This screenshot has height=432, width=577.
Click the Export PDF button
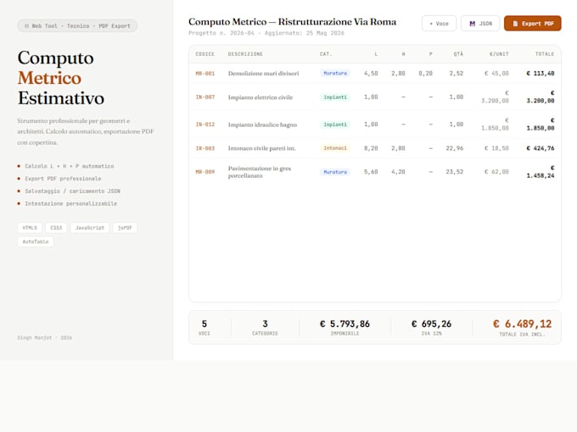532,24
